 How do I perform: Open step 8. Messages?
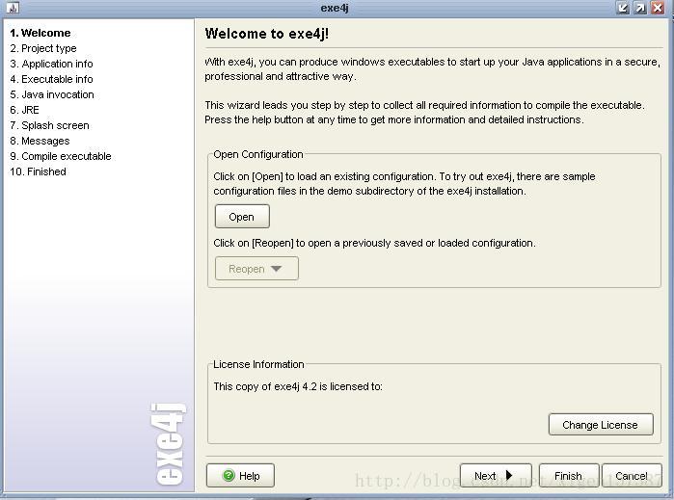40,141
